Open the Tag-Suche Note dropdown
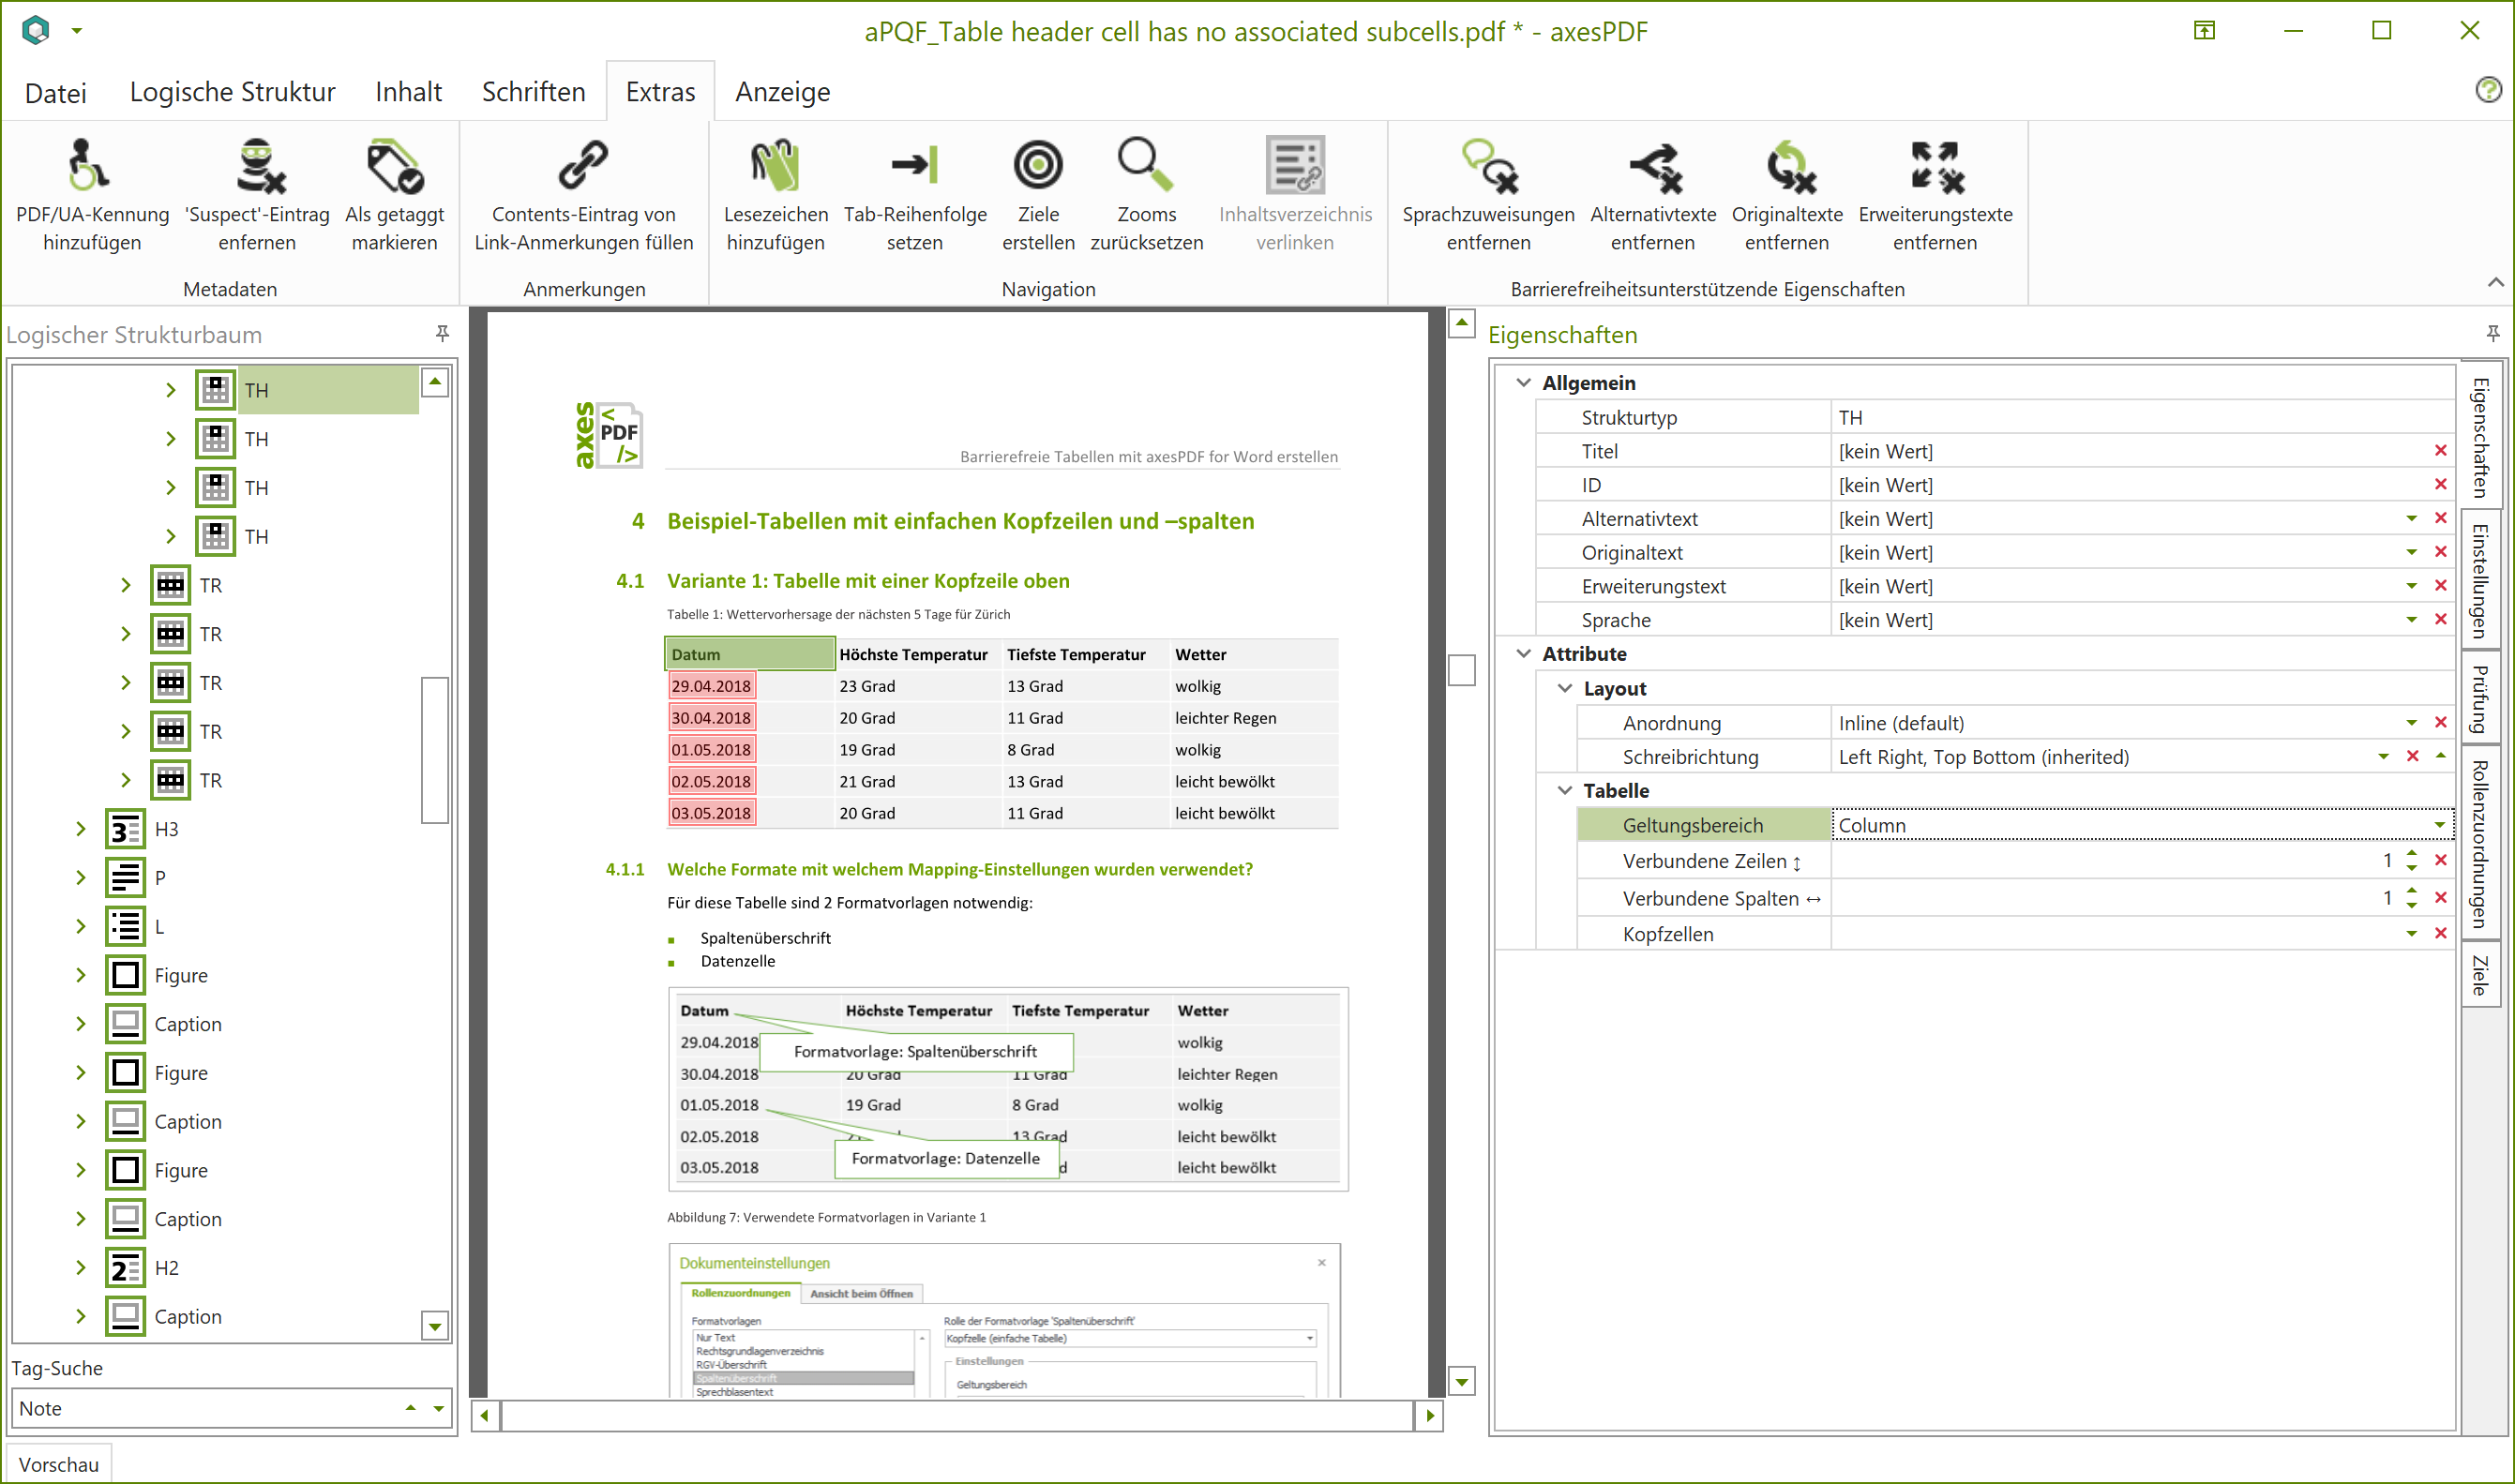This screenshot has width=2515, height=1484. pyautogui.click(x=438, y=1409)
